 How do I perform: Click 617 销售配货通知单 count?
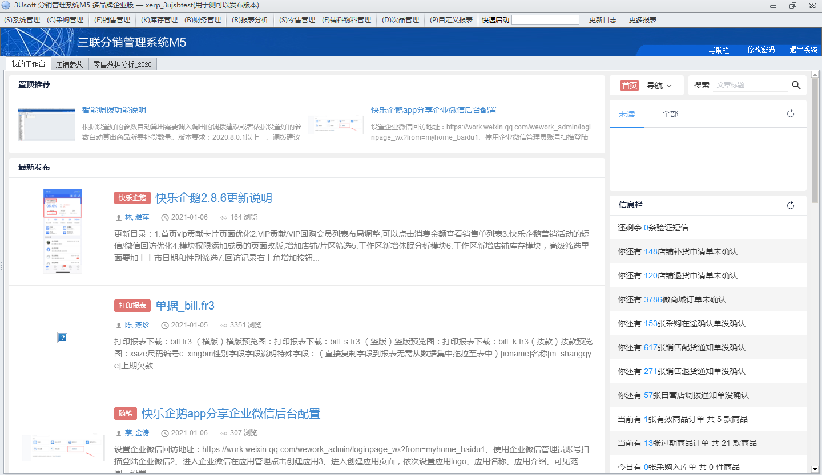pos(651,347)
